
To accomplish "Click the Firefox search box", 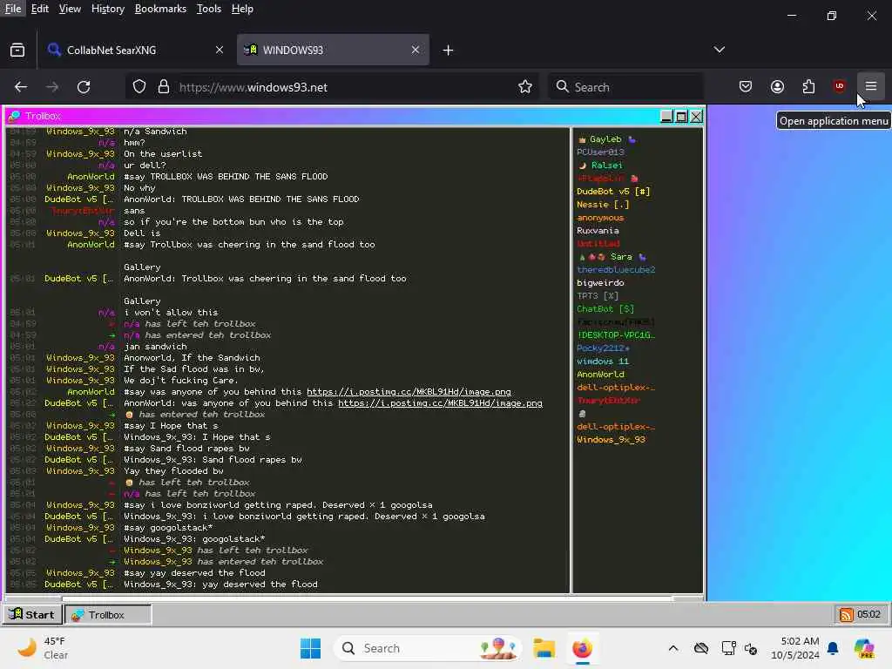I will 625,86.
